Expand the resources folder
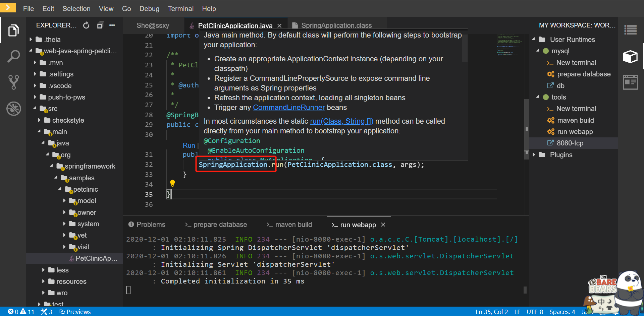The image size is (644, 316). click(43, 281)
